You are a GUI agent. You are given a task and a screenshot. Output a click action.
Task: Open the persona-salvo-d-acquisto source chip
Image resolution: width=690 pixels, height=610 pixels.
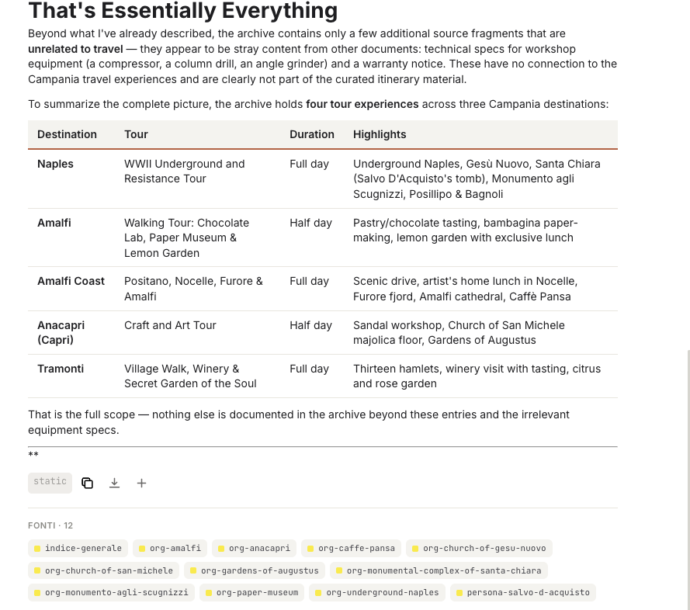pyautogui.click(x=523, y=592)
